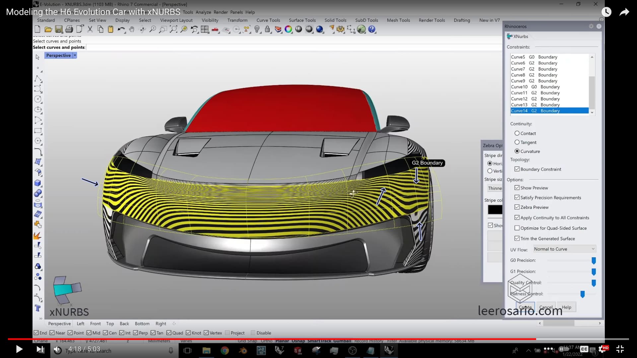Click the Cut scissors icon
The width and height of the screenshot is (637, 358).
click(90, 30)
